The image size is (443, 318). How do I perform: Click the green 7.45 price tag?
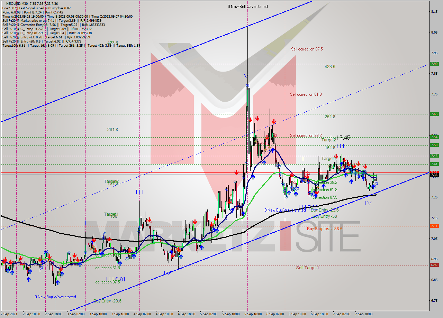[x=434, y=156]
